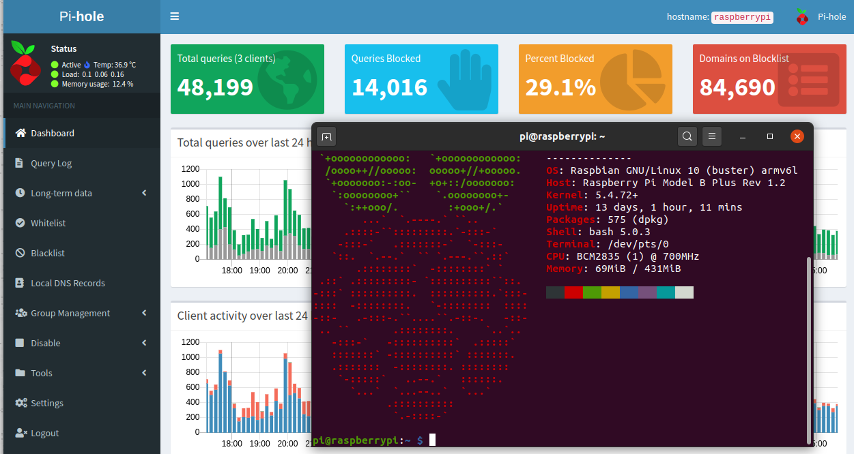Click the Pi-hole raspberry logo in Status panel
This screenshot has height=454, width=854.
pos(25,63)
